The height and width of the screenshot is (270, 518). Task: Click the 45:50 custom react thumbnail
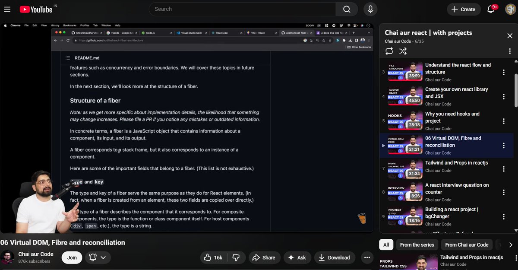coord(404,96)
